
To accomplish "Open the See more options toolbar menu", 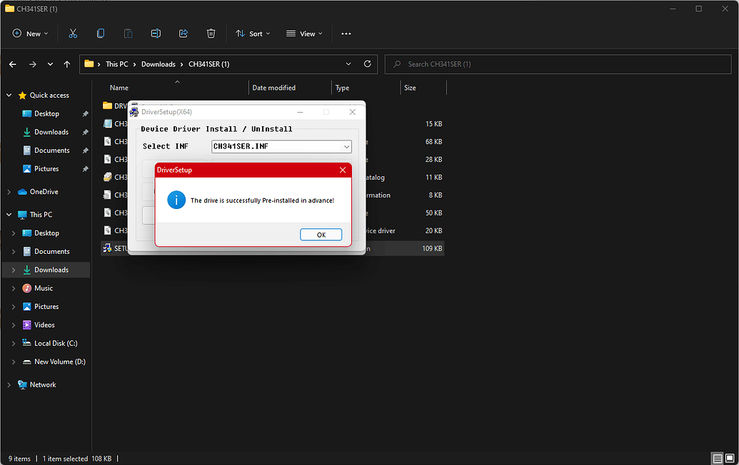I will tap(346, 34).
